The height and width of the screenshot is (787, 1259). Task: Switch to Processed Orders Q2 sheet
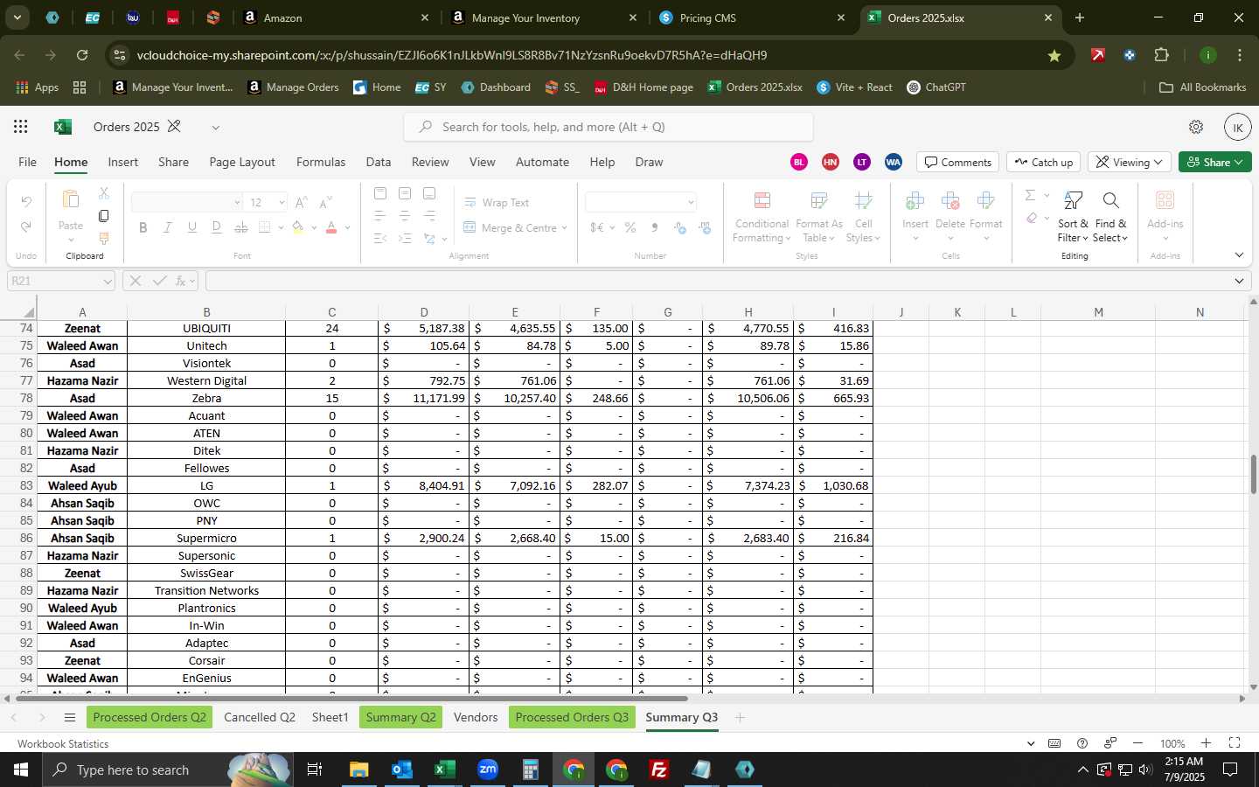tap(150, 717)
